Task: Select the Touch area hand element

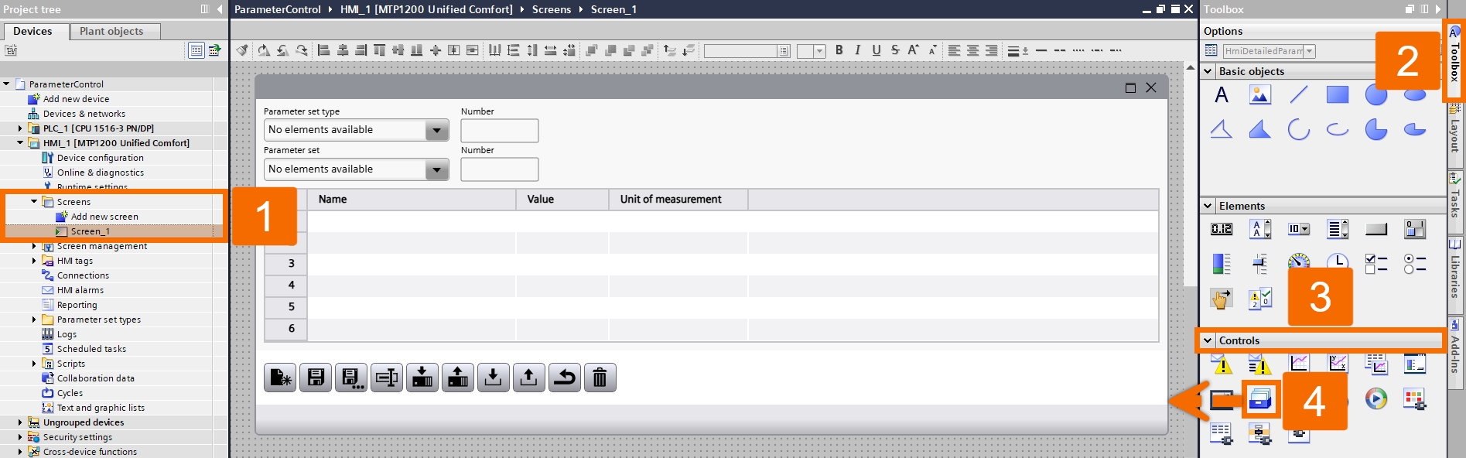Action: pos(1222,298)
